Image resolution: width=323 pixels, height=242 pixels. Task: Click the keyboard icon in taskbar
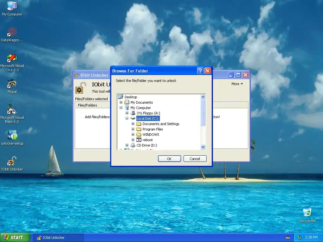288,238
